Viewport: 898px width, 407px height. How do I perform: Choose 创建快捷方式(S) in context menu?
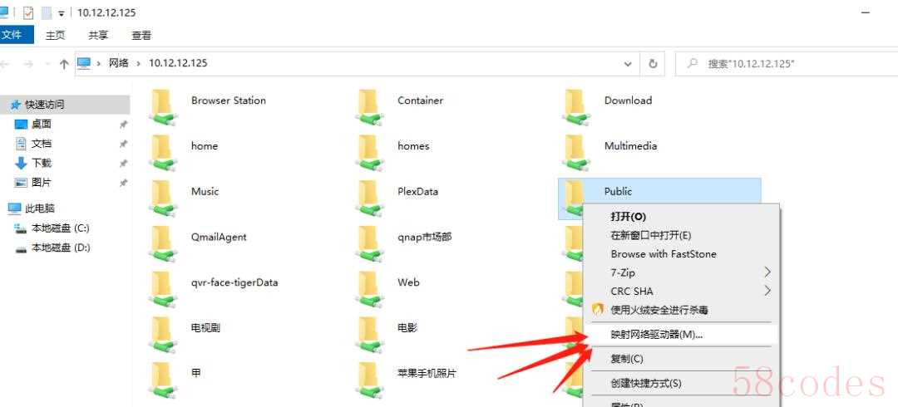click(x=682, y=383)
